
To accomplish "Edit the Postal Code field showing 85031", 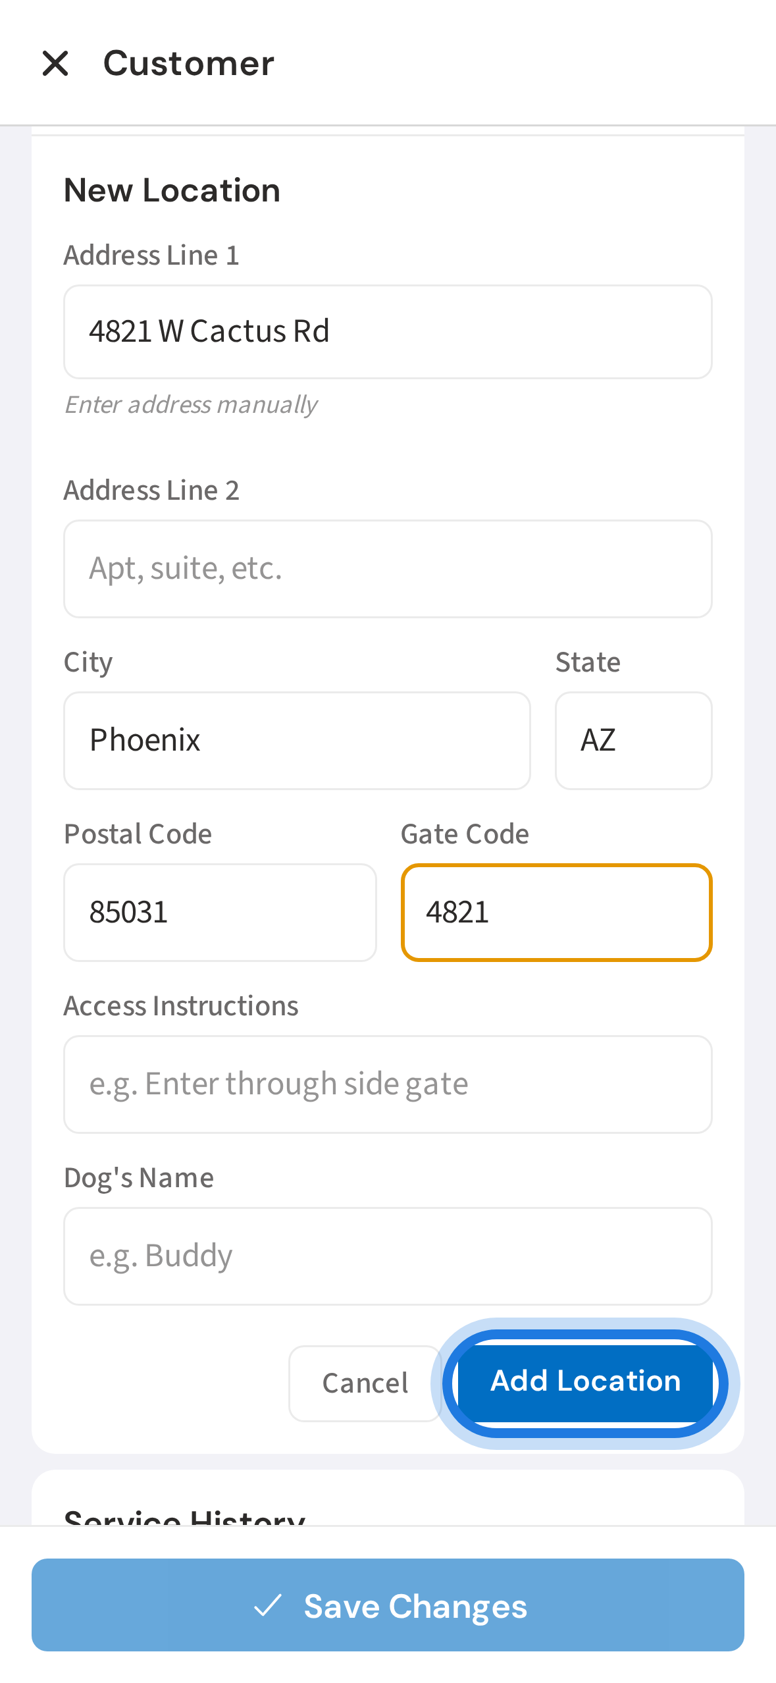I will pos(220,911).
